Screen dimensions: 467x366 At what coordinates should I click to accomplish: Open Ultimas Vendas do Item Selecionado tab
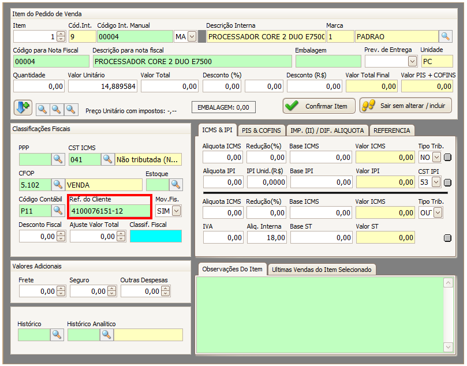tap(322, 270)
